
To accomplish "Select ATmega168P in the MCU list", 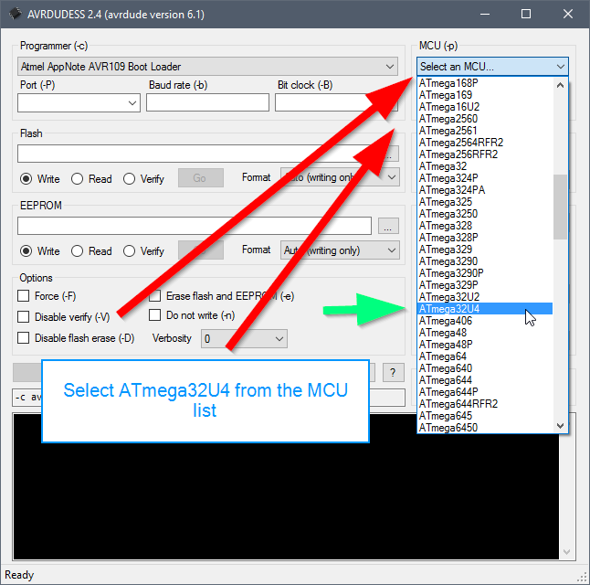I will point(485,83).
